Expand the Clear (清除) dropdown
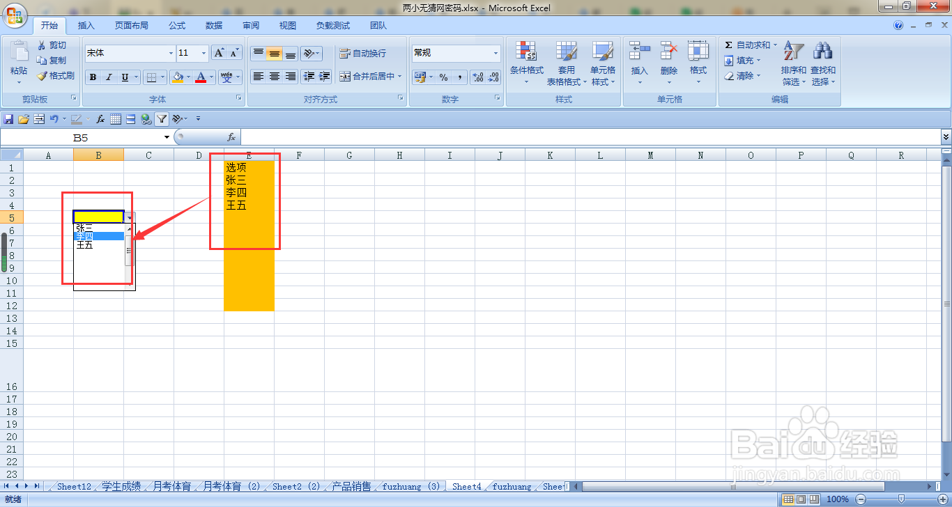This screenshot has width=952, height=507. point(759,76)
